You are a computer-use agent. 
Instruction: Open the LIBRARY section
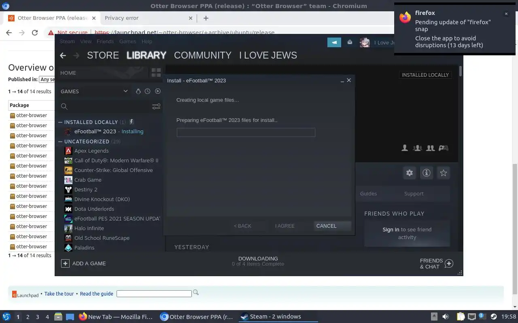coord(146,55)
